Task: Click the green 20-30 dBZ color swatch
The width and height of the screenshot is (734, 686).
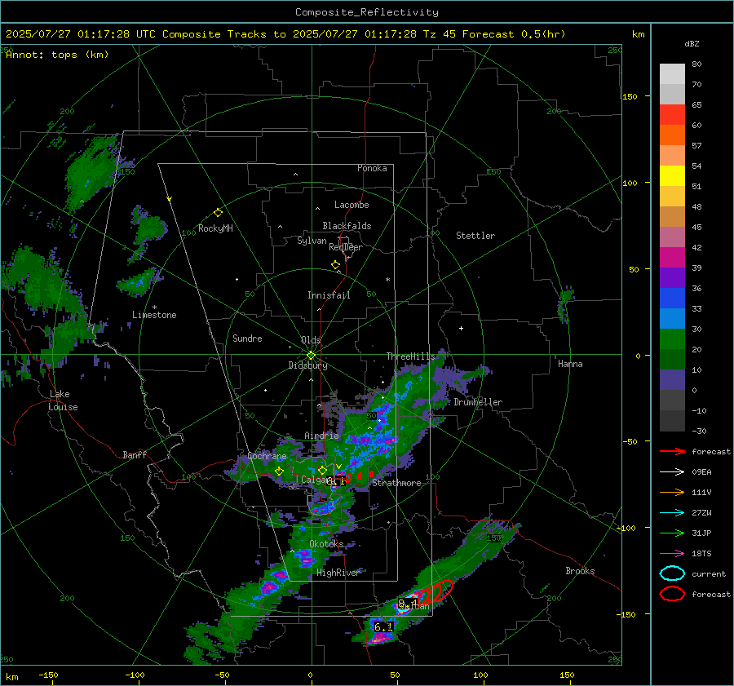Action: pos(672,339)
